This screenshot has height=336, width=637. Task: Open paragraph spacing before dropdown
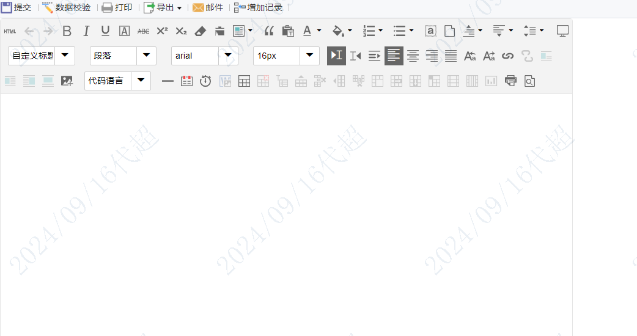480,31
